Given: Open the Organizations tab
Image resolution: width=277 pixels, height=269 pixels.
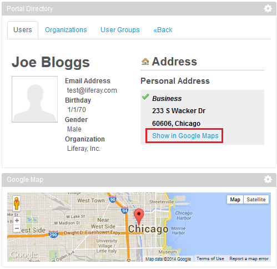Looking at the screenshot, I should 66,30.
